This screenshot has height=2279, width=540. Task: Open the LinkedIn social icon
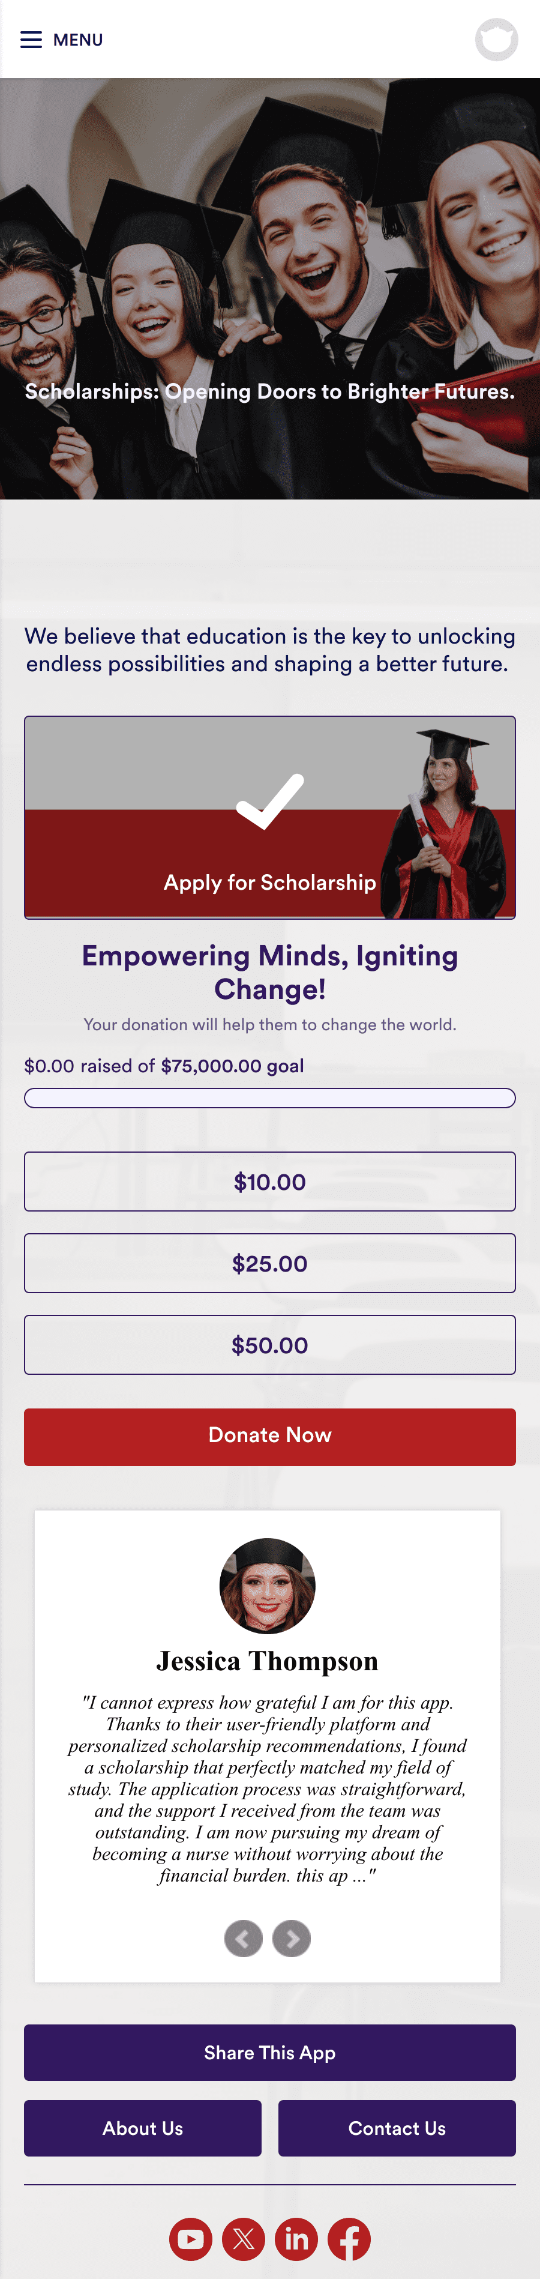(x=296, y=2239)
